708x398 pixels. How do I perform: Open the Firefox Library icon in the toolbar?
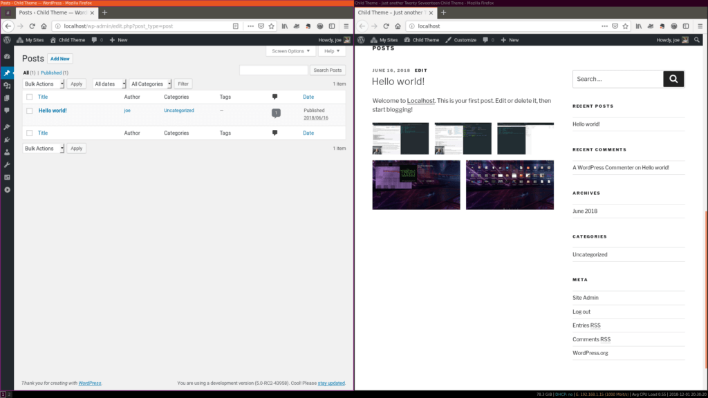click(x=284, y=26)
